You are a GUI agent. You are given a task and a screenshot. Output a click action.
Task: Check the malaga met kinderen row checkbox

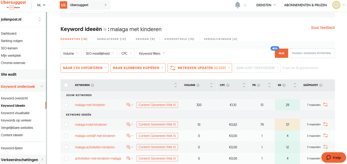tap(66, 105)
